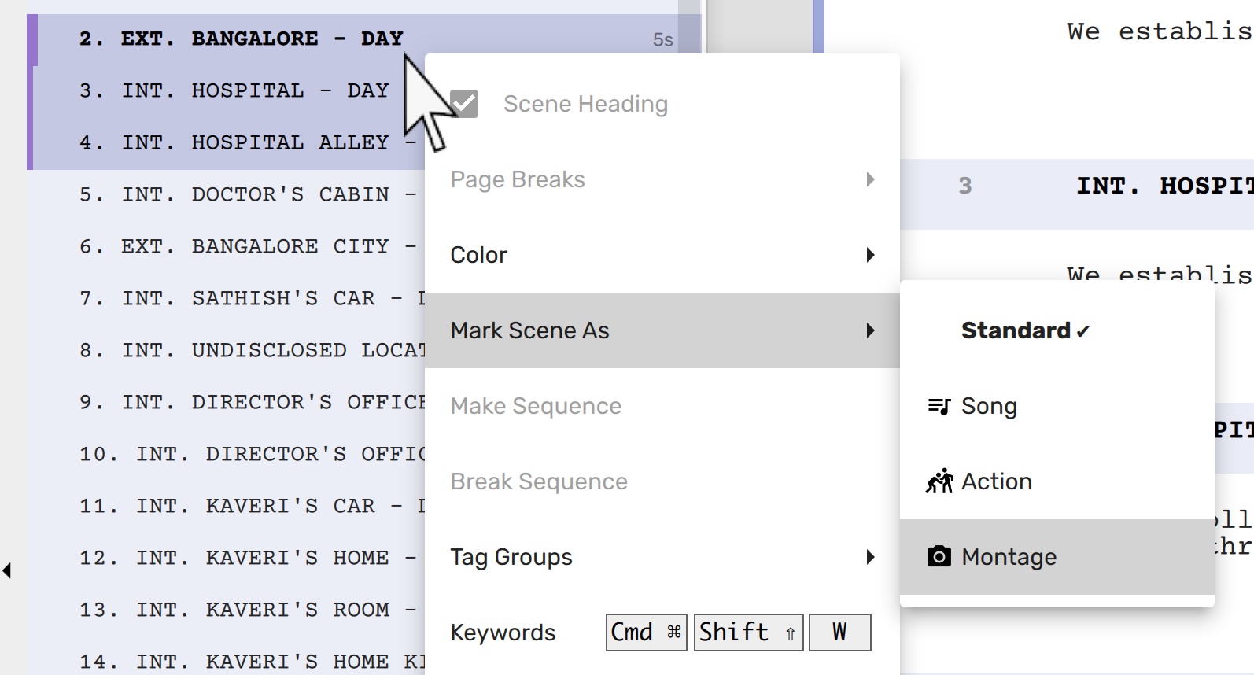Click scene number 3 in the script page
The width and height of the screenshot is (1254, 675).
tap(965, 186)
